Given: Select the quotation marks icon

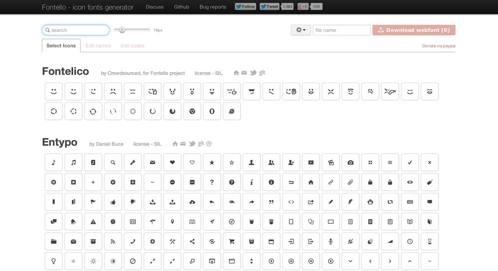Looking at the screenshot, I should (271, 202).
